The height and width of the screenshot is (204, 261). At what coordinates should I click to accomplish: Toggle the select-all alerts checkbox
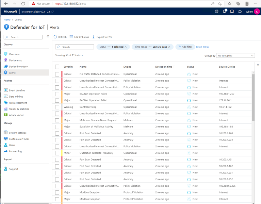click(x=57, y=67)
